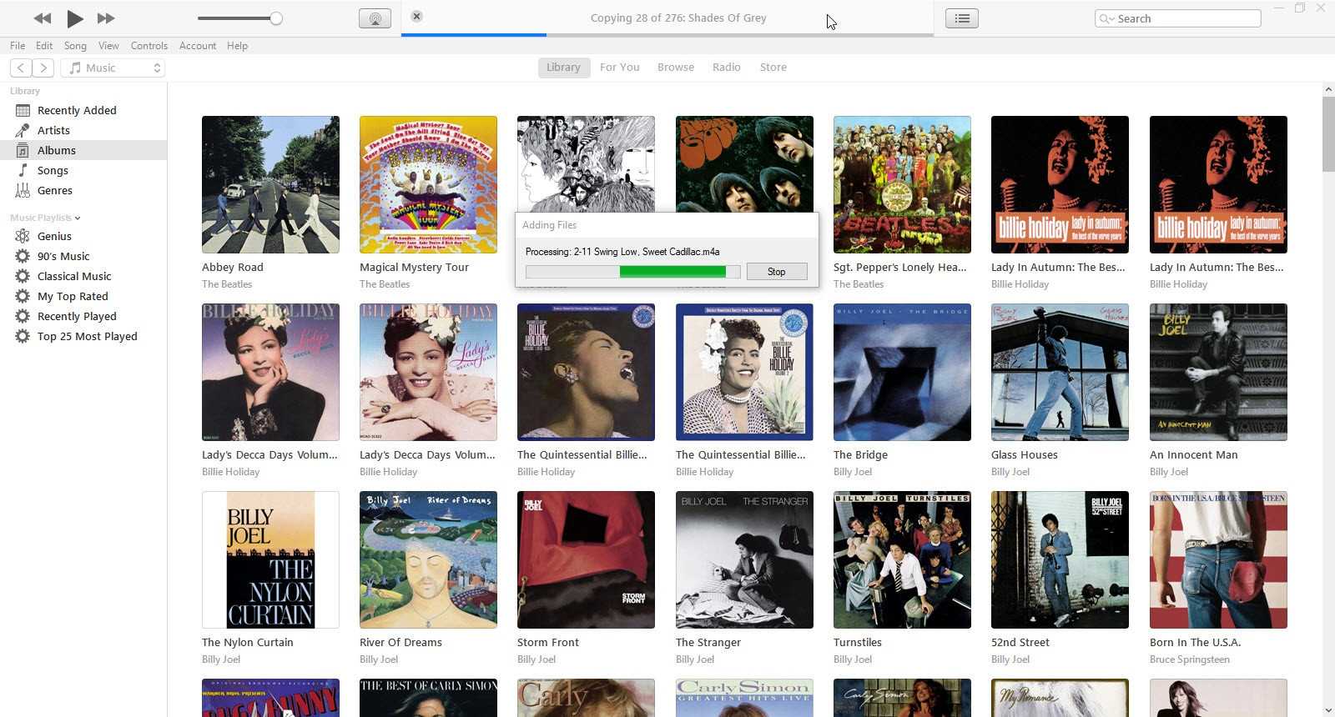Open the Abbey Road album cover

pyautogui.click(x=270, y=184)
